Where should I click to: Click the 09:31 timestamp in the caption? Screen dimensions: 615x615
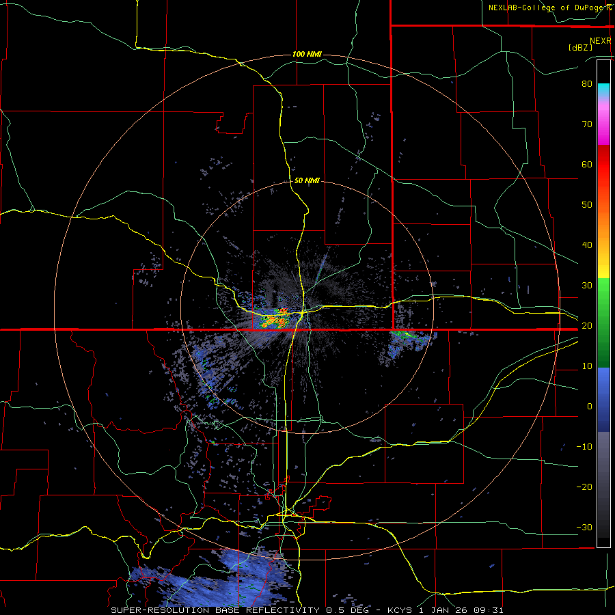(x=487, y=610)
